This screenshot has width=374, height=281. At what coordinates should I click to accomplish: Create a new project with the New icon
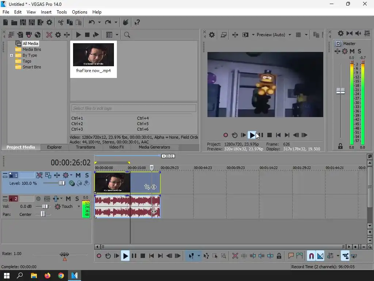pos(5,22)
